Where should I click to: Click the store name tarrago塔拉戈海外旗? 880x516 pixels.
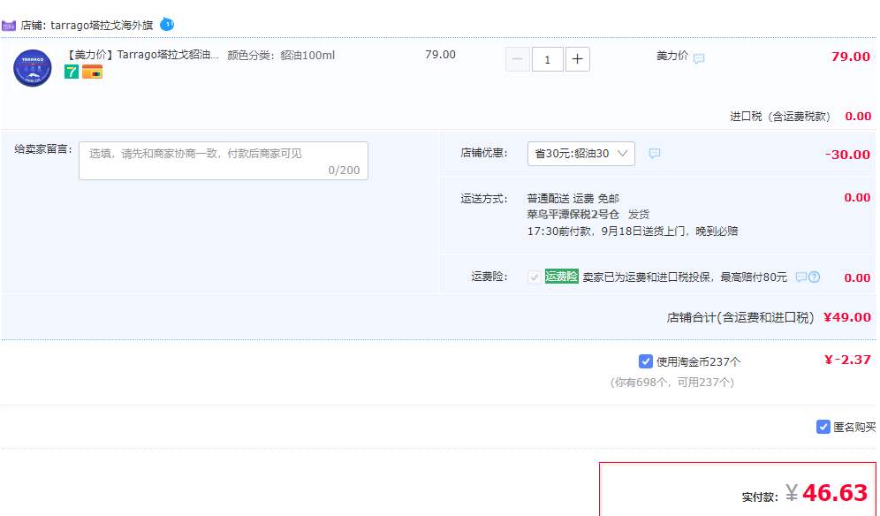click(102, 26)
